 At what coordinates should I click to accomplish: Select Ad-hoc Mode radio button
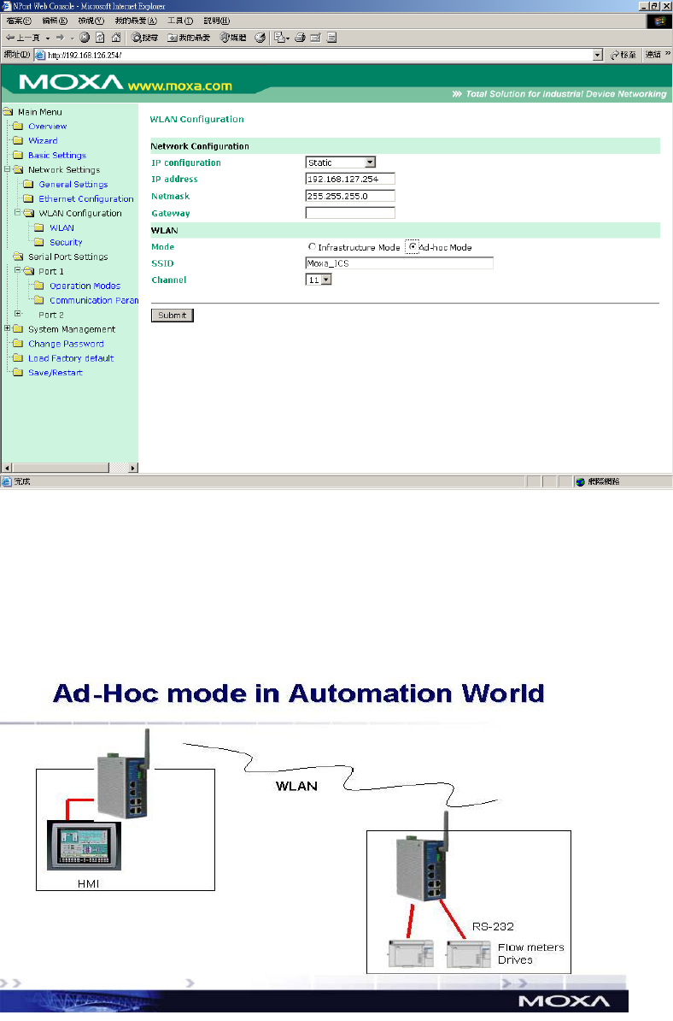tap(413, 247)
